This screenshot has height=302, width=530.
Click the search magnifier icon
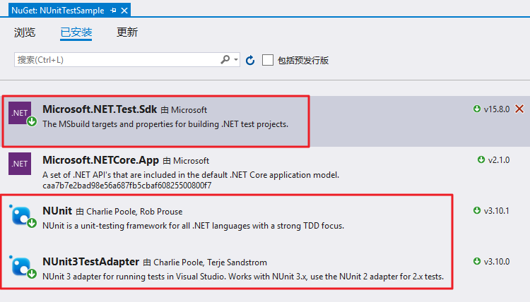(x=225, y=60)
